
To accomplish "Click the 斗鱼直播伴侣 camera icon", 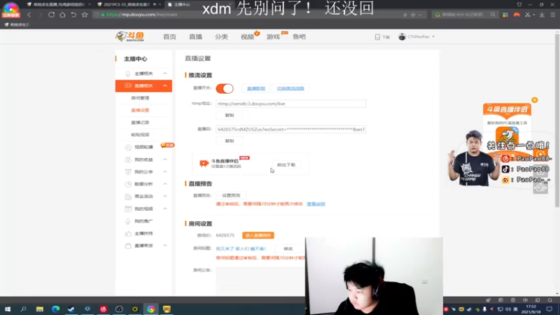I will pos(204,163).
